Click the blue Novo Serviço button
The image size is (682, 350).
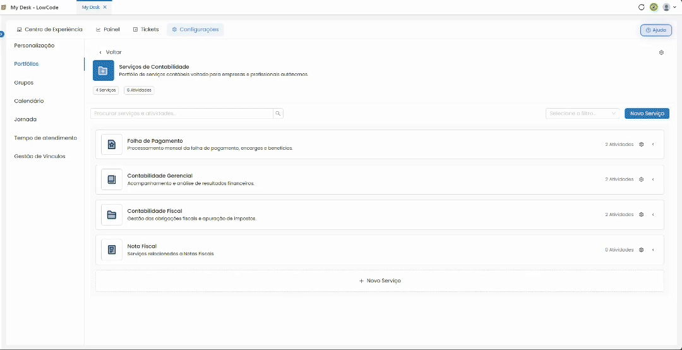point(647,113)
